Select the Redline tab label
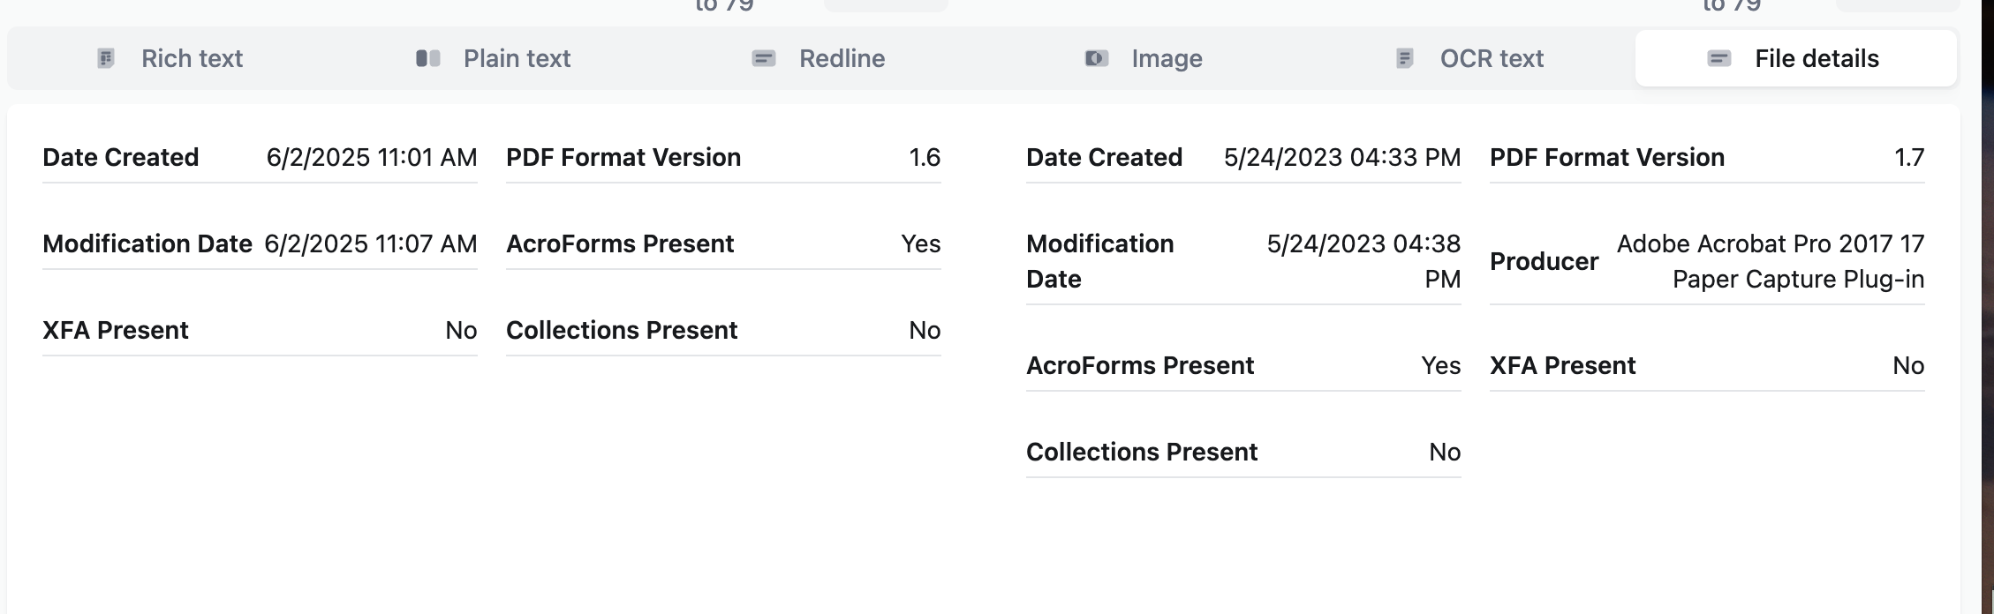Viewport: 1994px width, 614px height. point(842,59)
